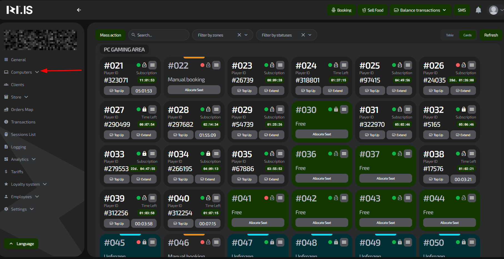The height and width of the screenshot is (259, 504).
Task: Click the lock icon on computer #030
Action: pyautogui.click(x=336, y=110)
